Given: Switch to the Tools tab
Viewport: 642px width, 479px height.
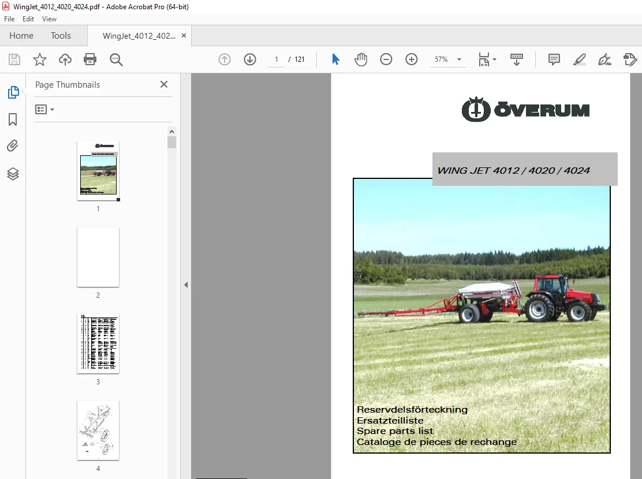Looking at the screenshot, I should point(61,36).
